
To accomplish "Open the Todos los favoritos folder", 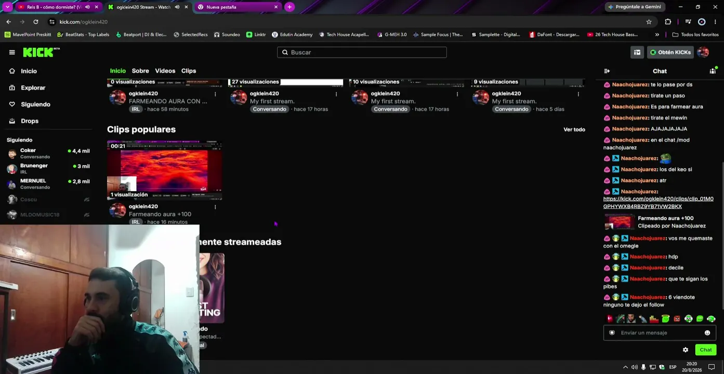I will coord(695,35).
